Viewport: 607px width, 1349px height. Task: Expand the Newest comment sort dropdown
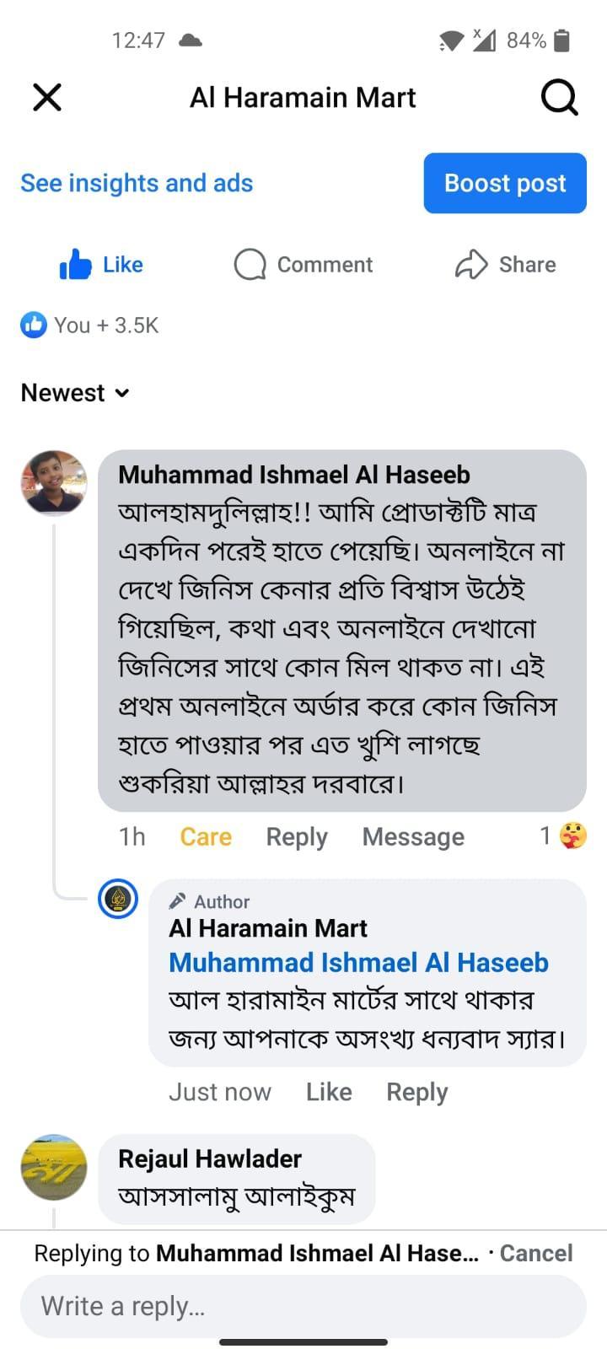pos(76,393)
